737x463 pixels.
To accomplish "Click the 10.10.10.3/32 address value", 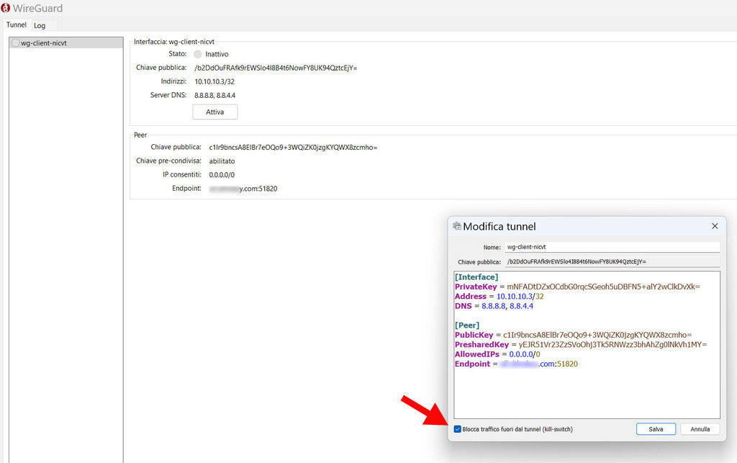I will [214, 81].
